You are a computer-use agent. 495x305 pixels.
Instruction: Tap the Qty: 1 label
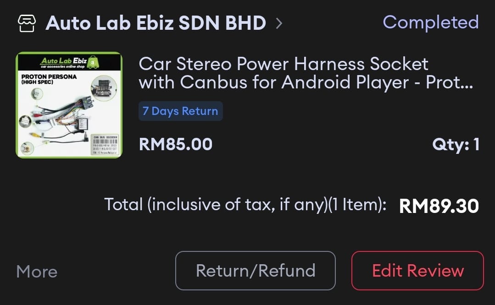click(456, 145)
